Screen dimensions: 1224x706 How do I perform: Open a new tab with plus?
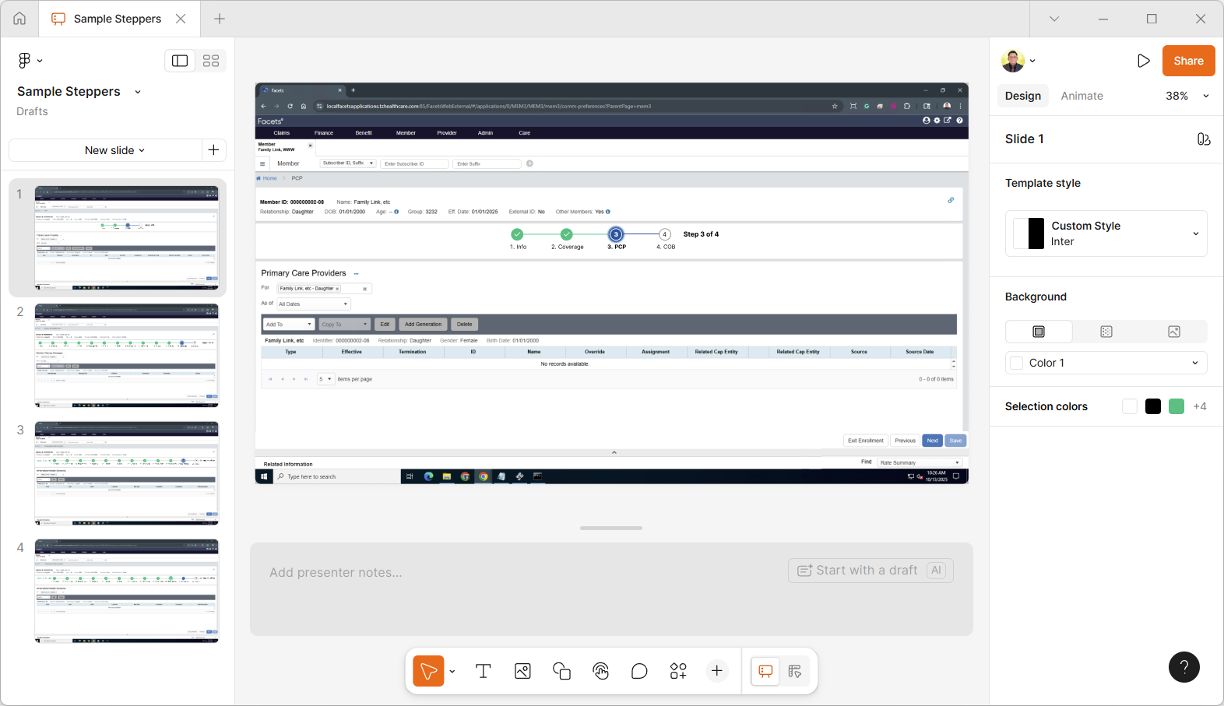(220, 19)
